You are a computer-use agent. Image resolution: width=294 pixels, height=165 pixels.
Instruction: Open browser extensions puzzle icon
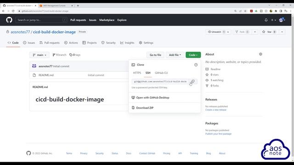[x=276, y=11]
